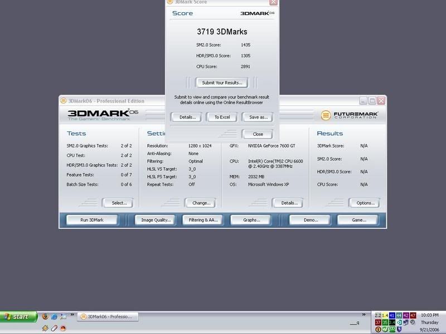Click the MEM value 2032 MB
This screenshot has width=446, height=334.
coord(256,176)
